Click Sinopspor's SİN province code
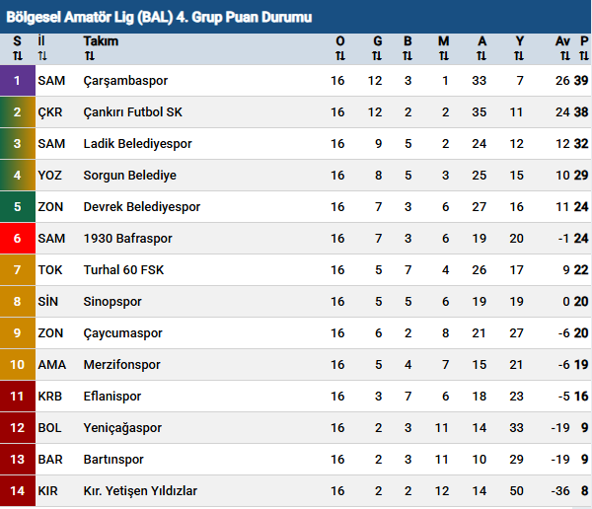 click(x=49, y=302)
